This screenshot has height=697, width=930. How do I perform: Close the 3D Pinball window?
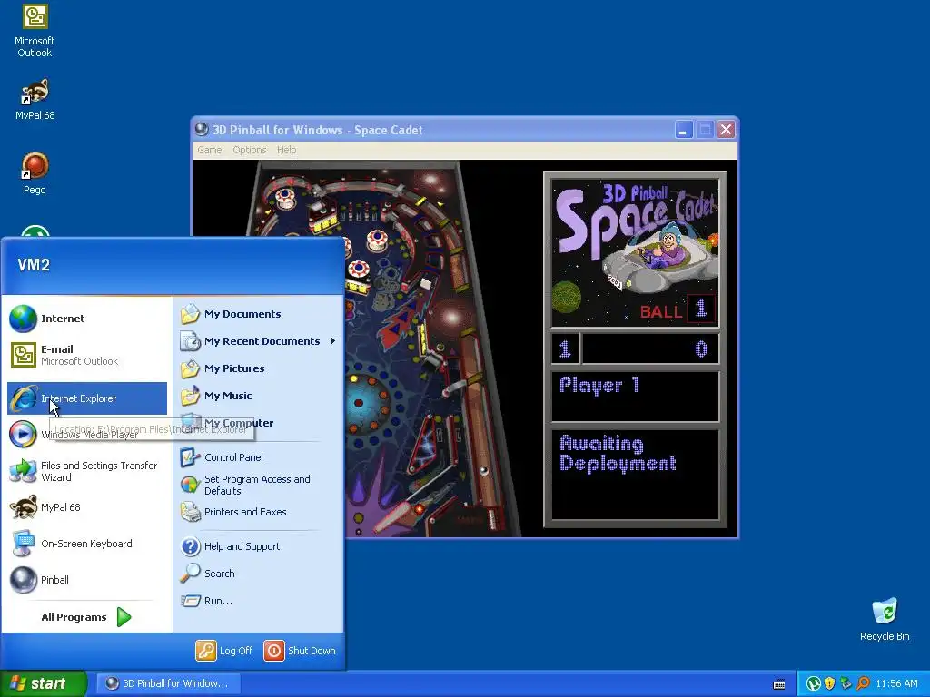[726, 129]
